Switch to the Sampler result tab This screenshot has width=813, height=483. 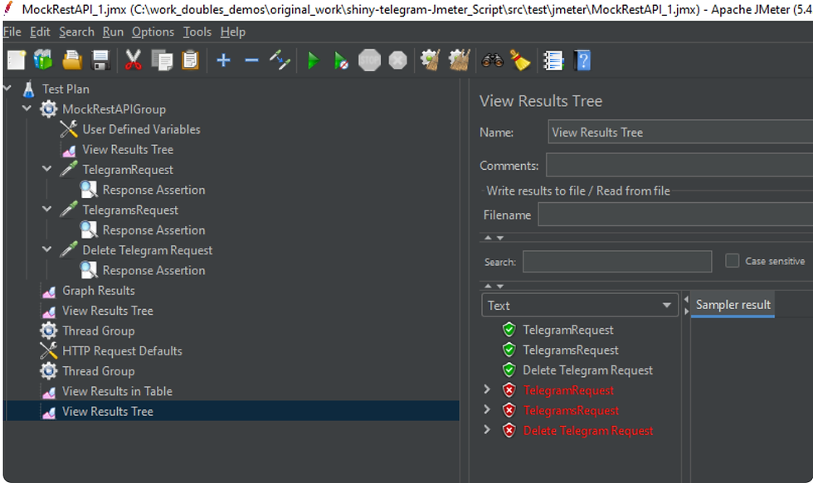point(733,305)
